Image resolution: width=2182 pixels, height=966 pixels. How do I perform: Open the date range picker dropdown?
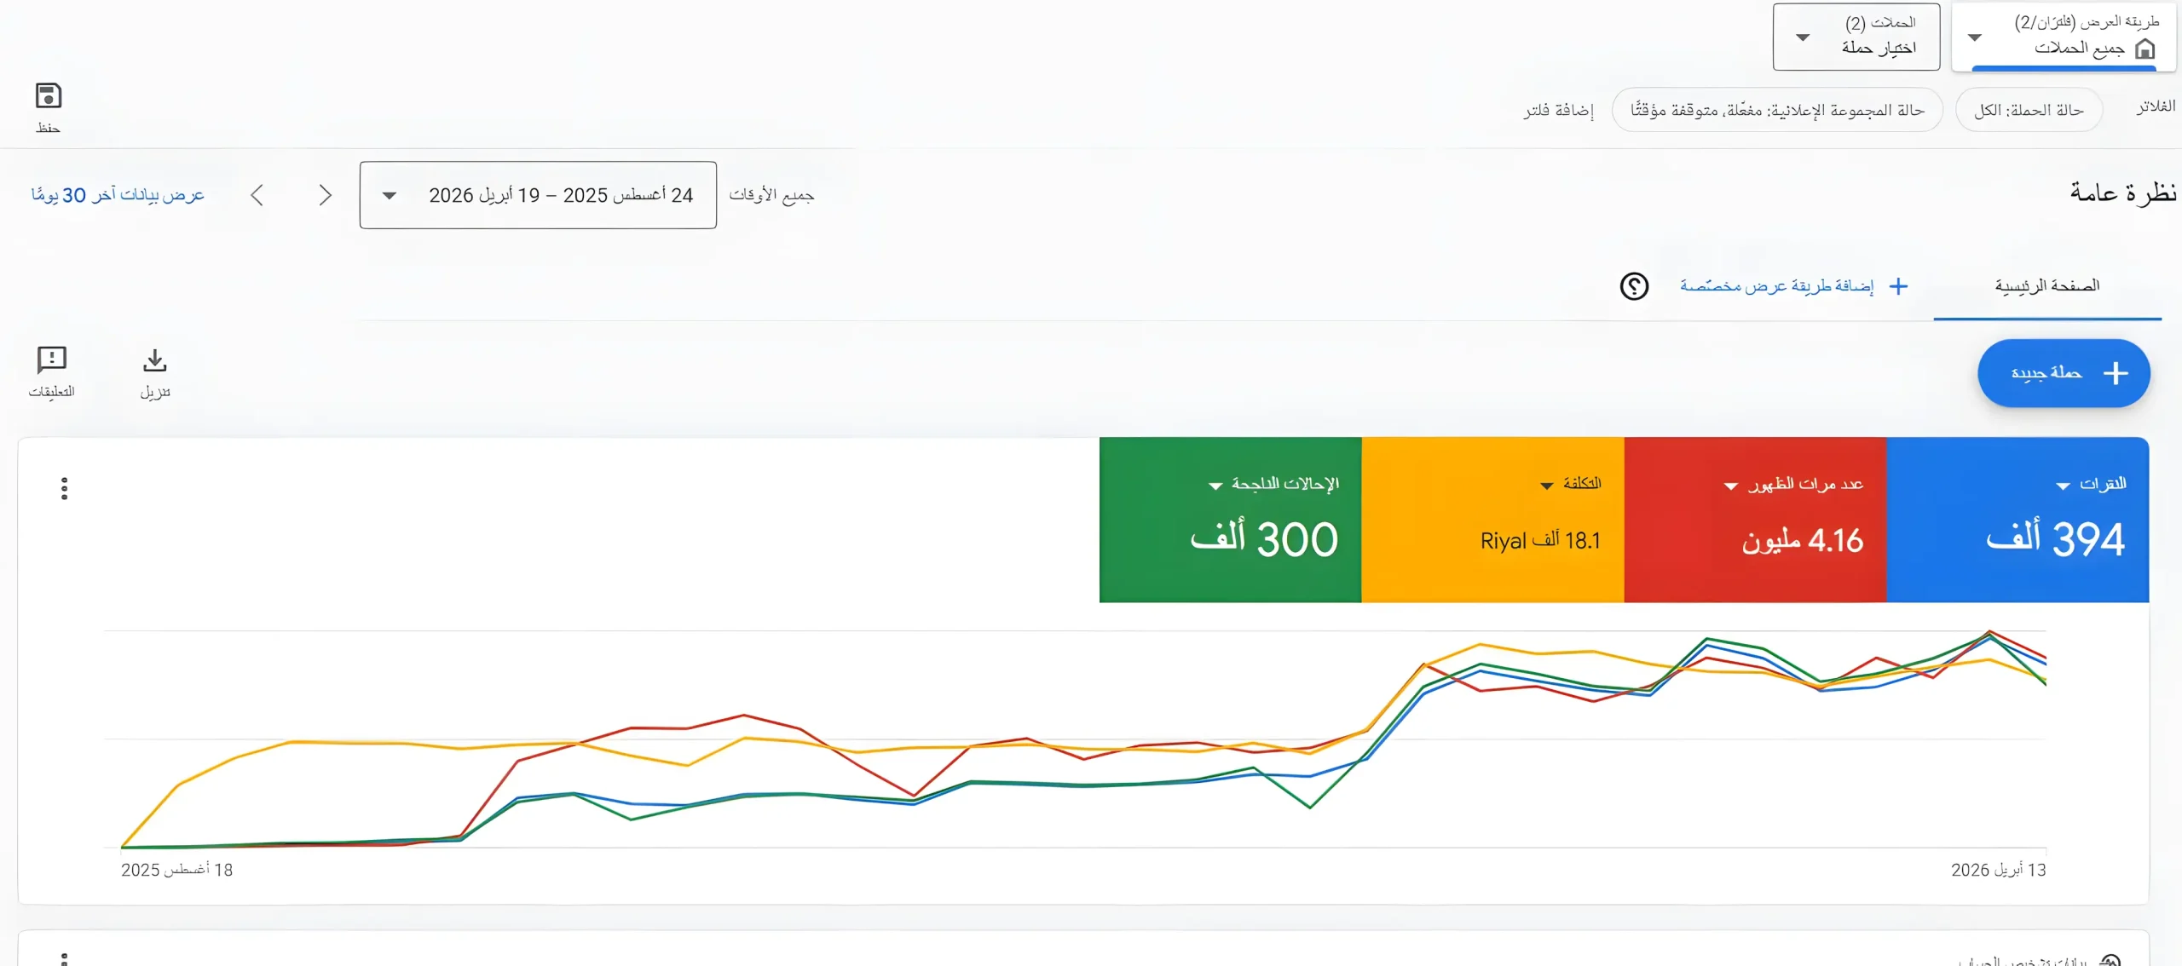(x=538, y=195)
